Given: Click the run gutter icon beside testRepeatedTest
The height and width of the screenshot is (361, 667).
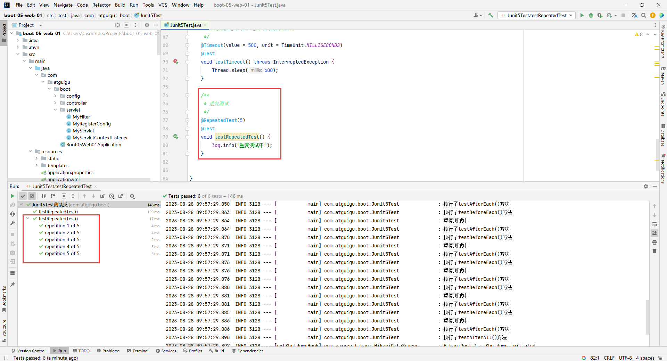Looking at the screenshot, I should pyautogui.click(x=176, y=137).
